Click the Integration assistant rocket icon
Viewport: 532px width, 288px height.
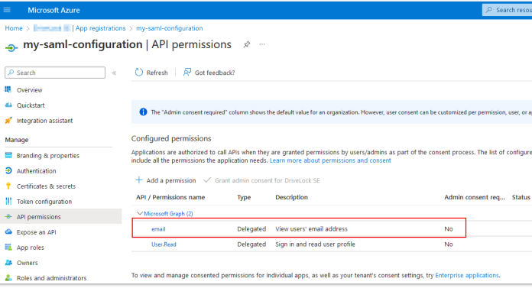8,121
